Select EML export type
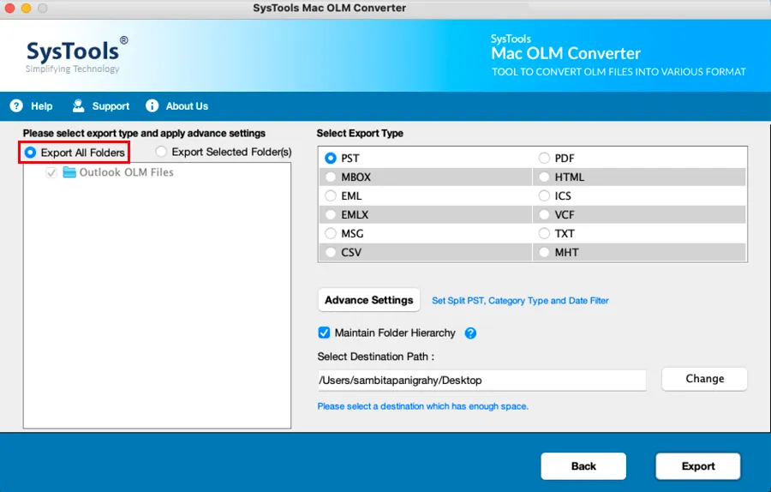Viewport: 771px width, 492px height. click(x=331, y=195)
